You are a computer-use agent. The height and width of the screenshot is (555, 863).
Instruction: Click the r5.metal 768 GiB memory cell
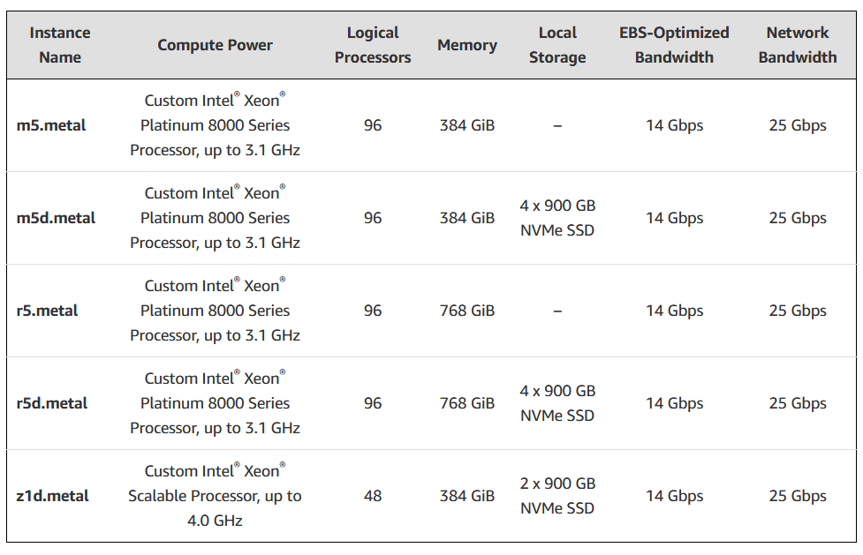tap(467, 311)
